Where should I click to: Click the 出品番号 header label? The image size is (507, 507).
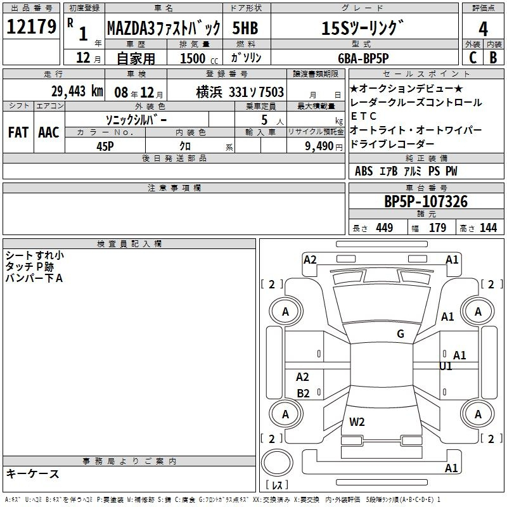[31, 8]
